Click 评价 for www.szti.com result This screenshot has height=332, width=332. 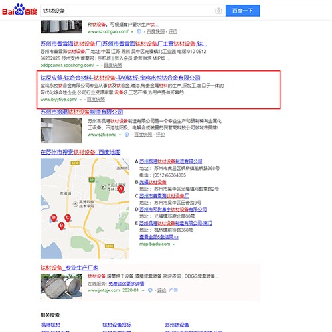161,135
